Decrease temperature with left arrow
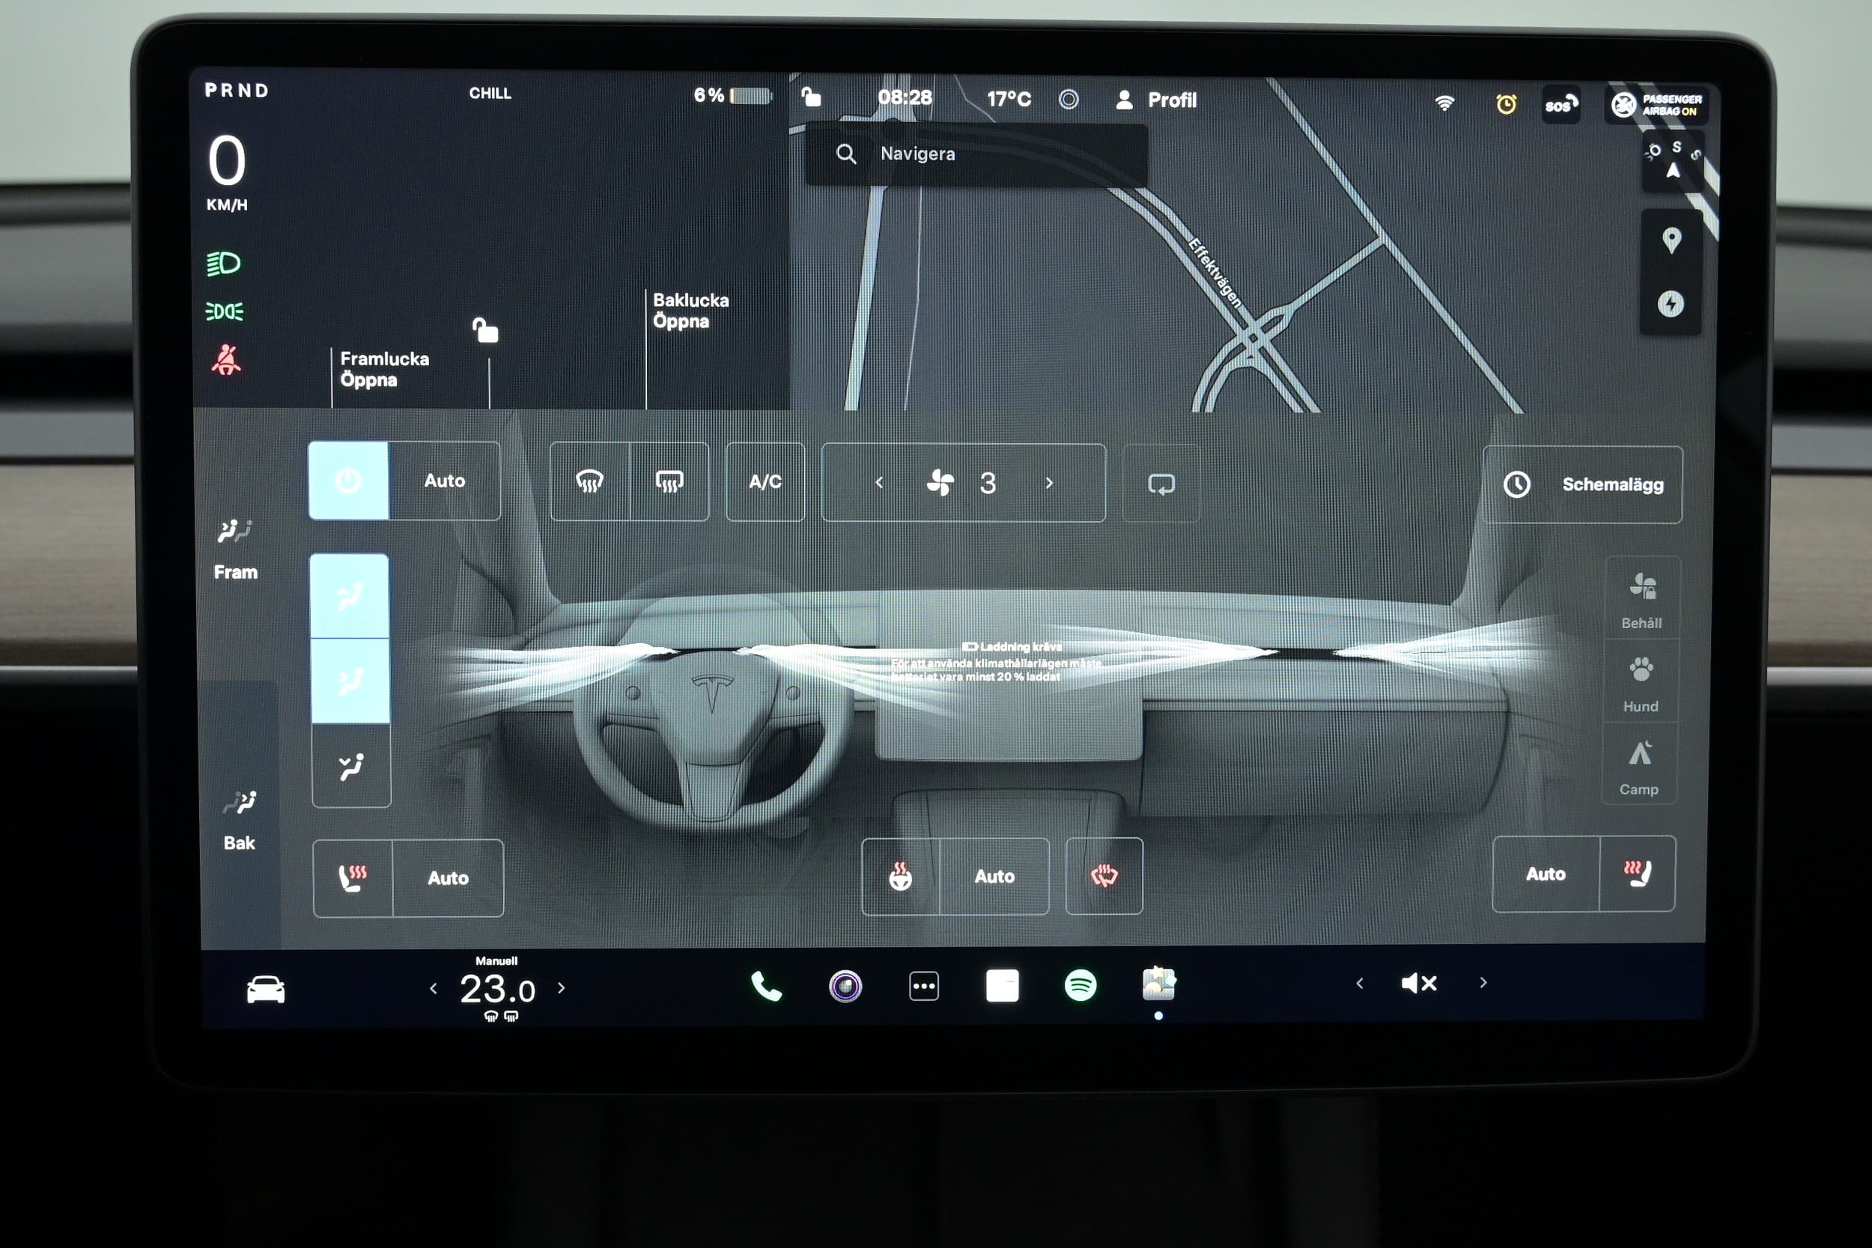Screen dimensions: 1872x1248 coord(433,988)
